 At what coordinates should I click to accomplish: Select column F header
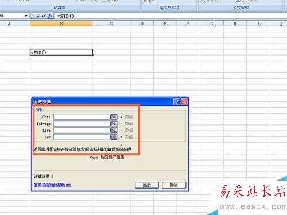tap(188, 24)
